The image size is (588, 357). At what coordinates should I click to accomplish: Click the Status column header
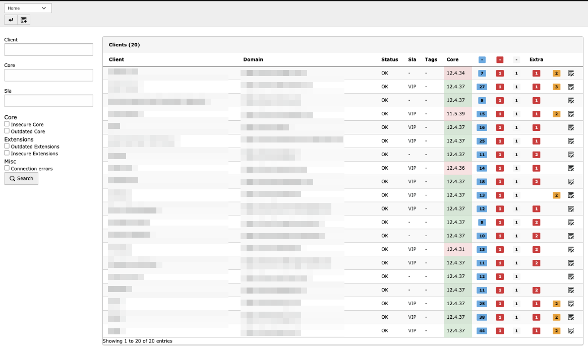[x=389, y=59]
